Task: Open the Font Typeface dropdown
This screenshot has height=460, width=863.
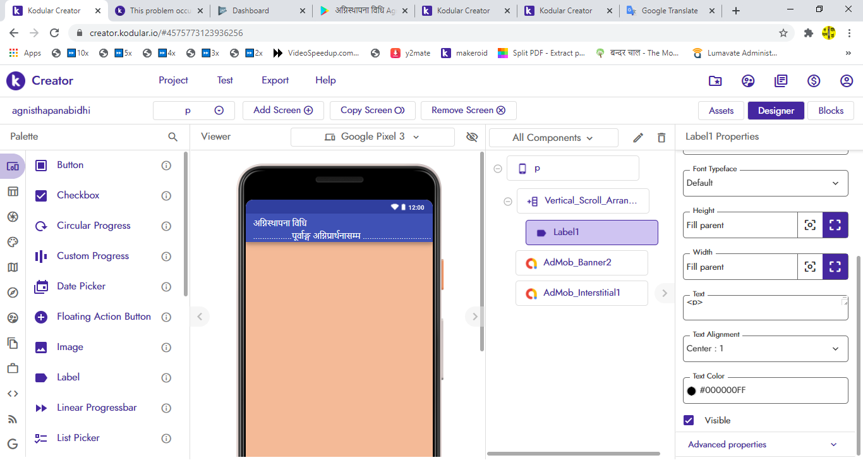Action: pos(765,183)
